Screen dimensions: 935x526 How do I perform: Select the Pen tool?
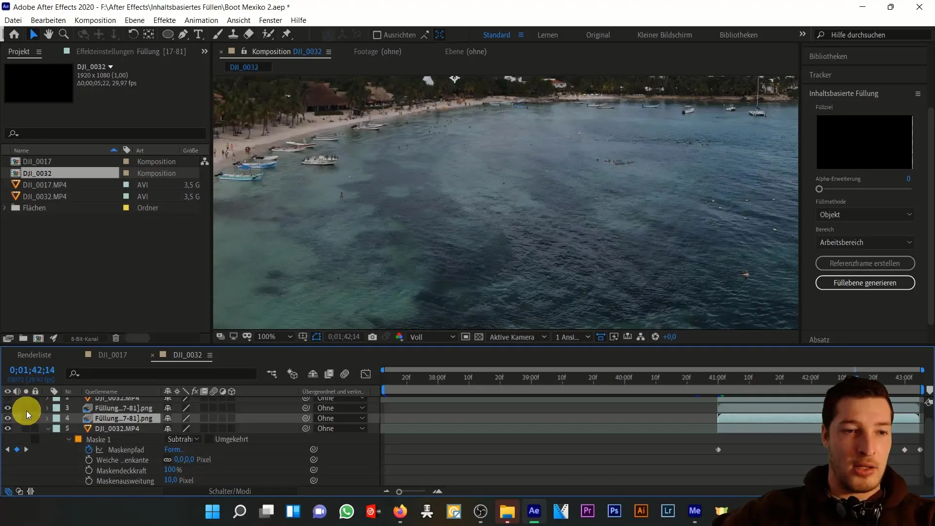[x=183, y=34]
